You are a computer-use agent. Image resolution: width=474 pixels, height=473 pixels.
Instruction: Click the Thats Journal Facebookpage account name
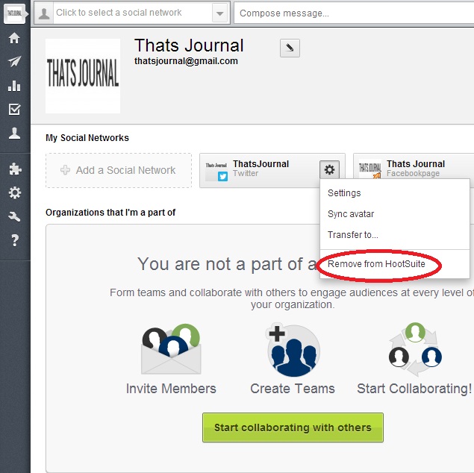tap(416, 164)
